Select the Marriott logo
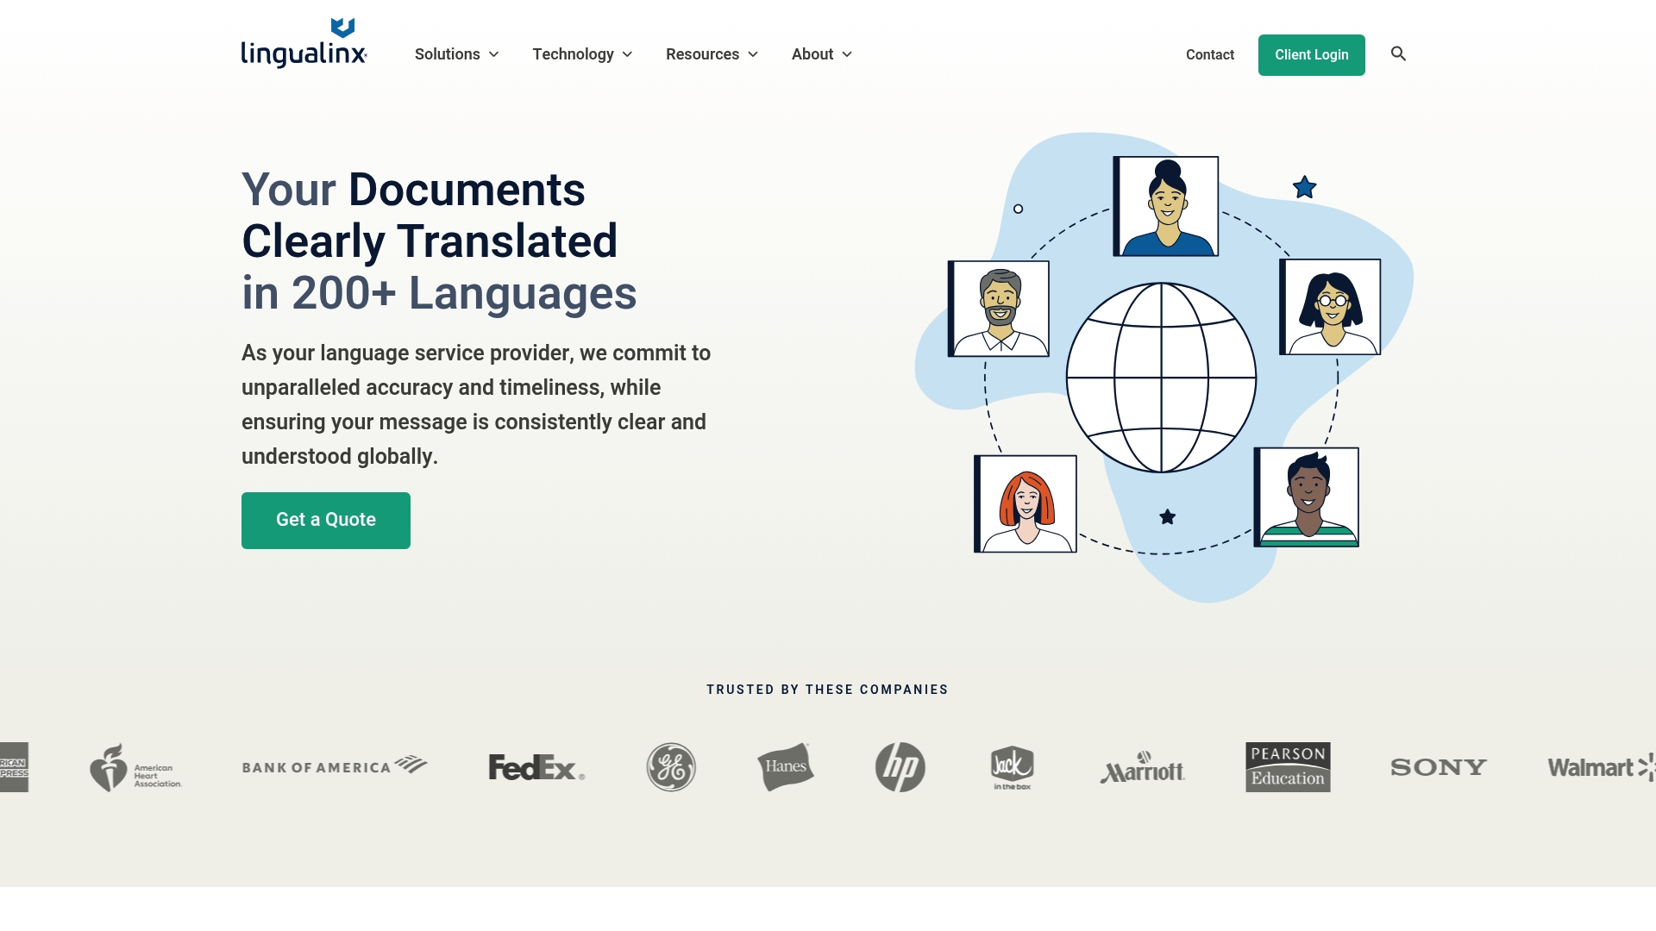Image resolution: width=1656 pixels, height=931 pixels. 1144,766
